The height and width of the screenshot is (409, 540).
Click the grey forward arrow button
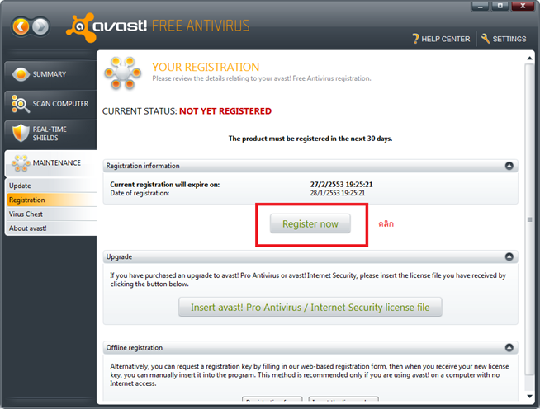tap(40, 26)
